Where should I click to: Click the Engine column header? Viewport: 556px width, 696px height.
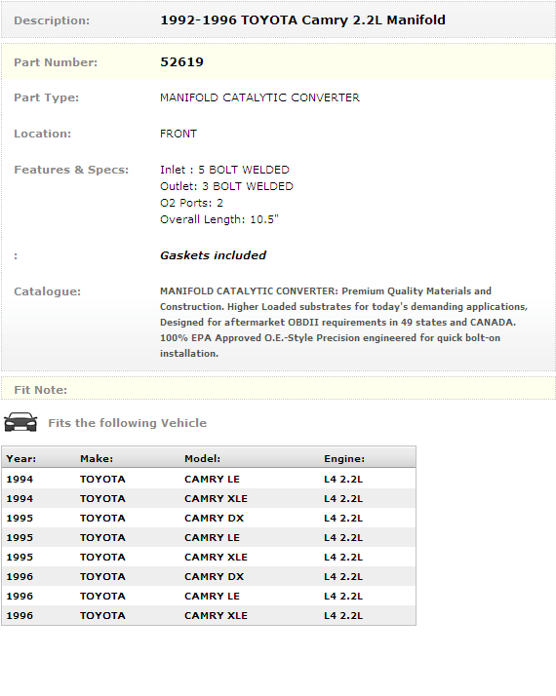(344, 458)
